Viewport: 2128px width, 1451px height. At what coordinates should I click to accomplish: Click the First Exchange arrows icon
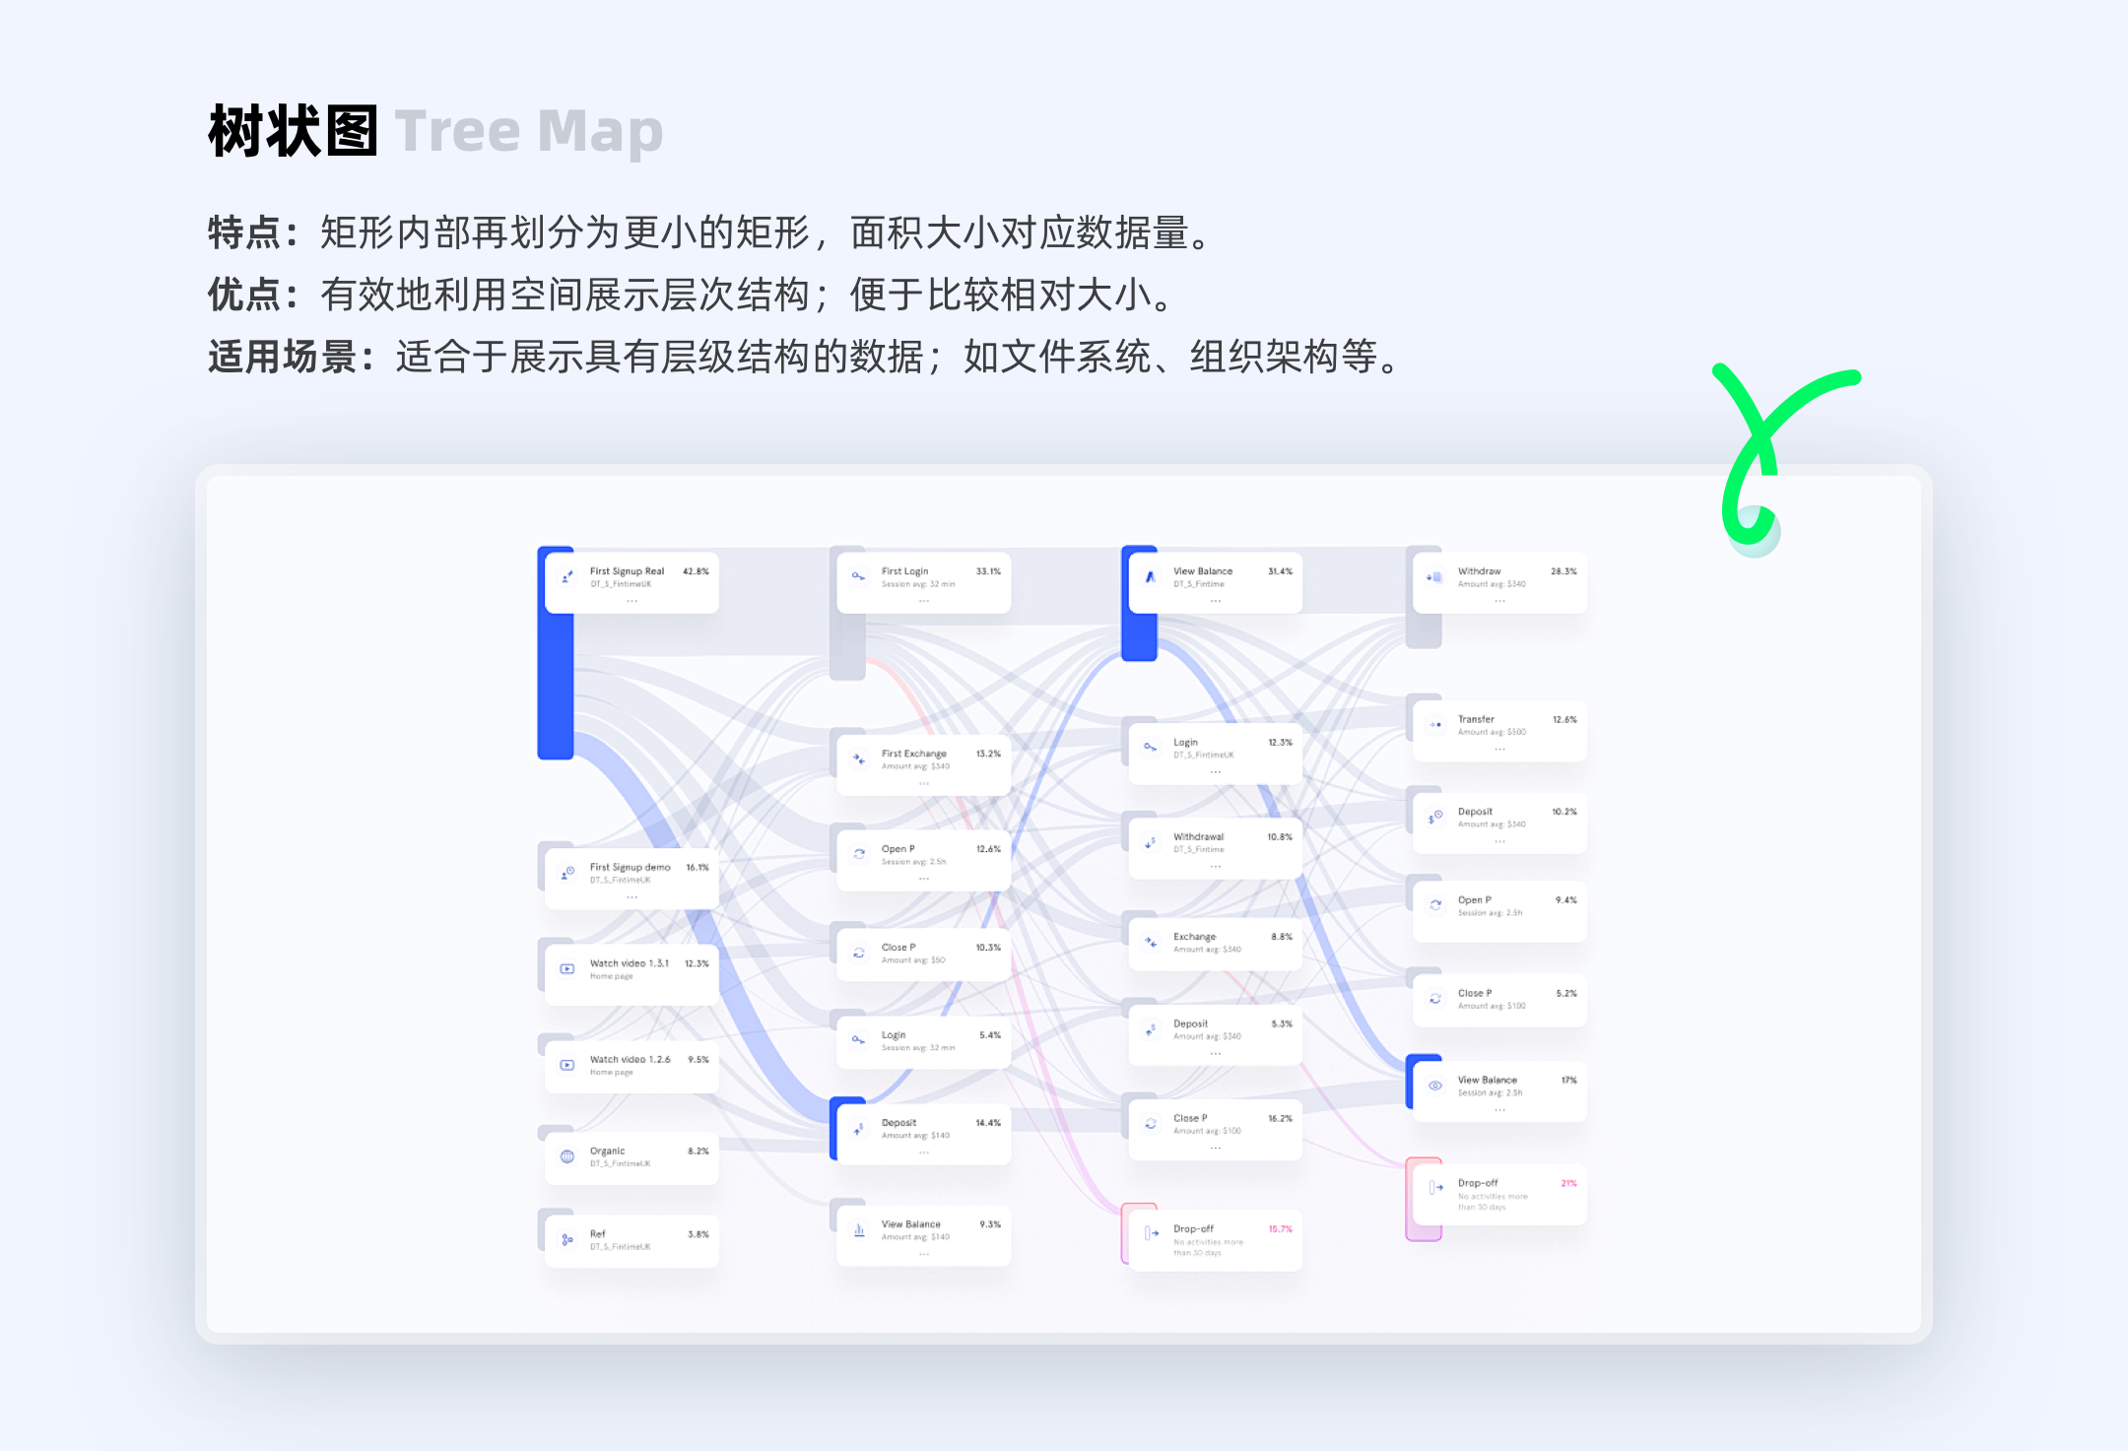click(x=859, y=758)
